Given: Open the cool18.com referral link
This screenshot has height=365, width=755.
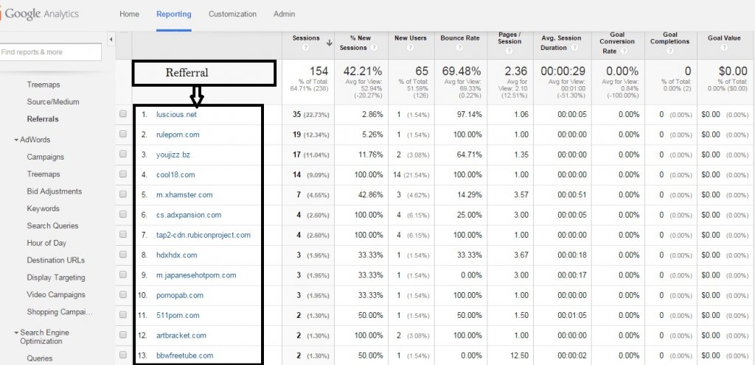Looking at the screenshot, I should [175, 175].
